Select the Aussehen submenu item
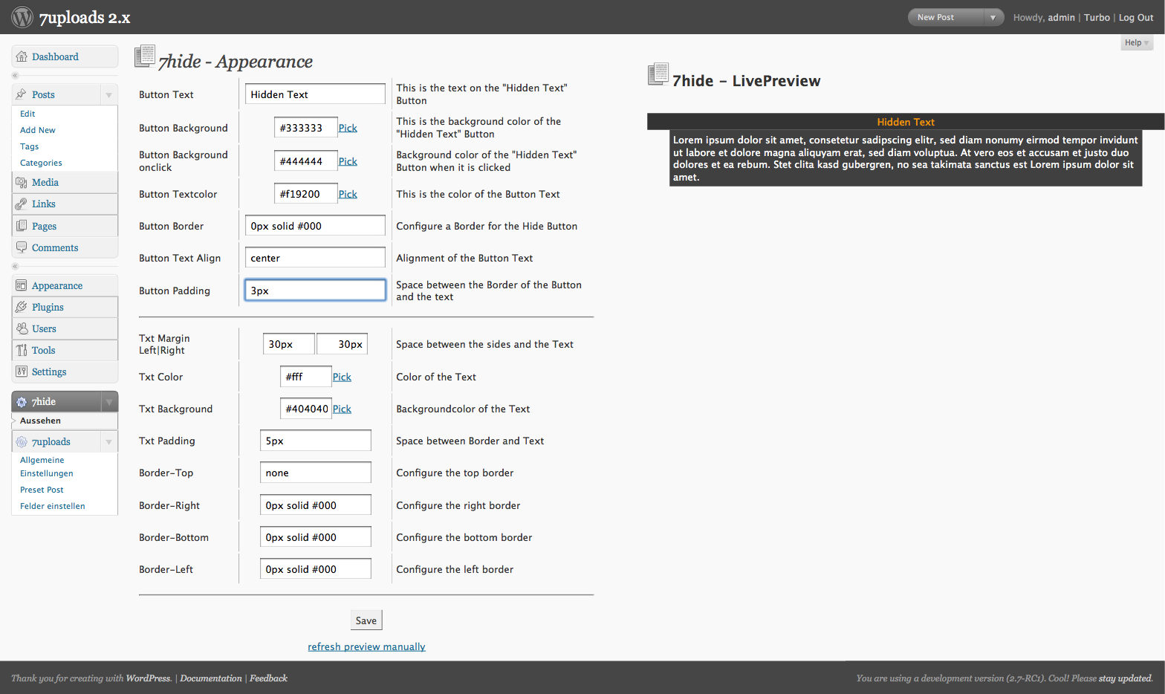This screenshot has width=1165, height=694. point(40,421)
